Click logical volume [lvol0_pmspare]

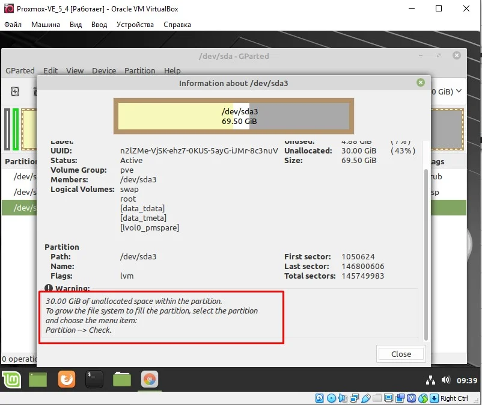pos(150,227)
